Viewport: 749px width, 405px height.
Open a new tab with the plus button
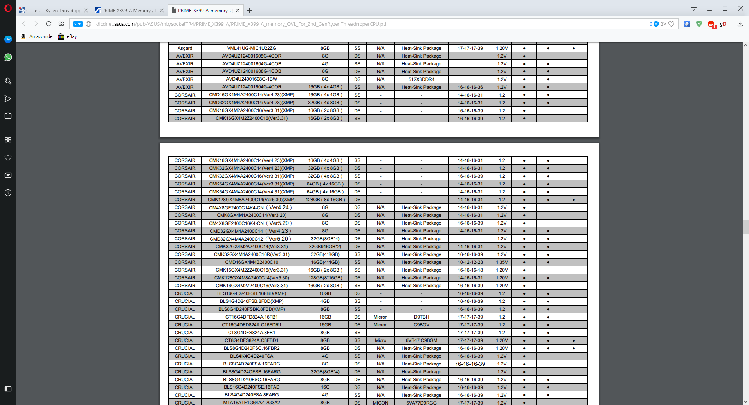point(249,11)
